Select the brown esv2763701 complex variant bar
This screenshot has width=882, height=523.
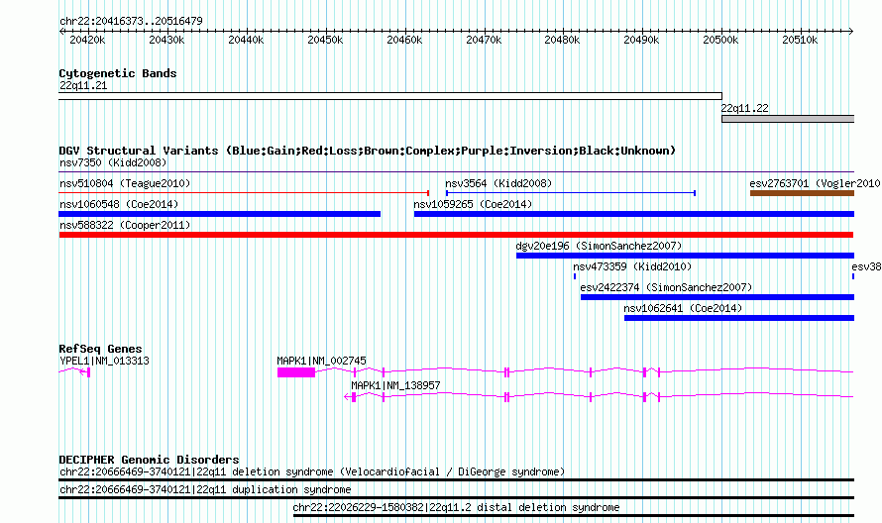click(802, 193)
